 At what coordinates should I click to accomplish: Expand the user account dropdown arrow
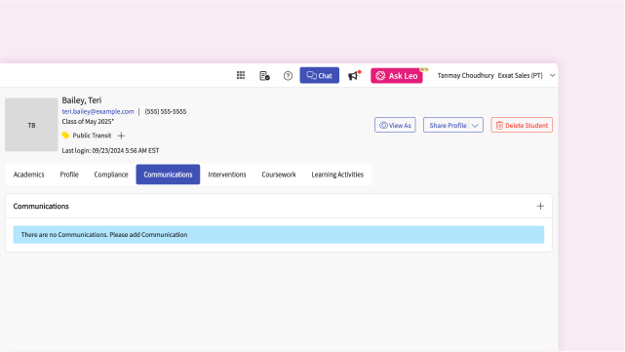pyautogui.click(x=552, y=75)
